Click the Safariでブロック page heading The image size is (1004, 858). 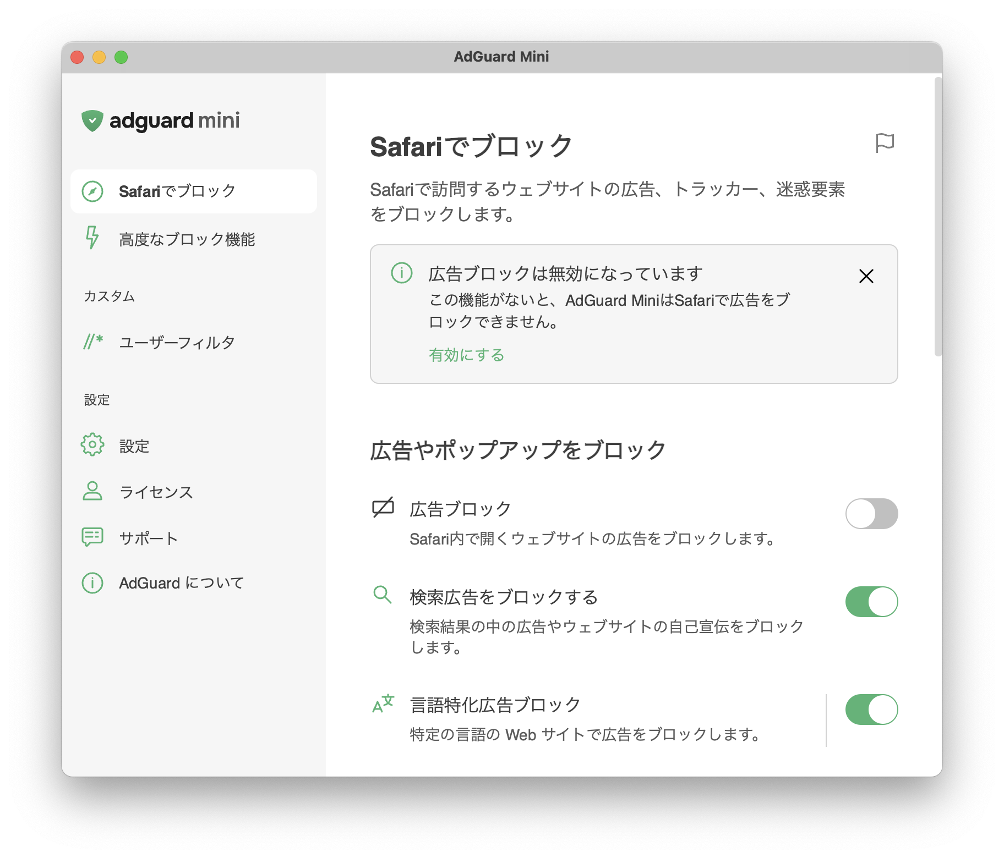(471, 147)
